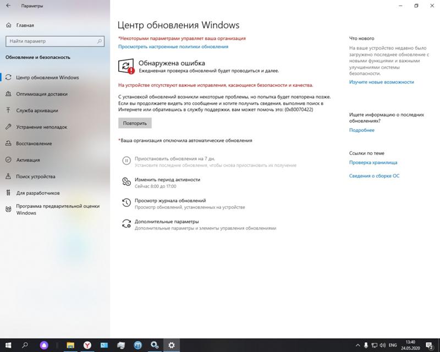Click the Ссылки по теме heading
440x352 pixels.
[x=367, y=153]
